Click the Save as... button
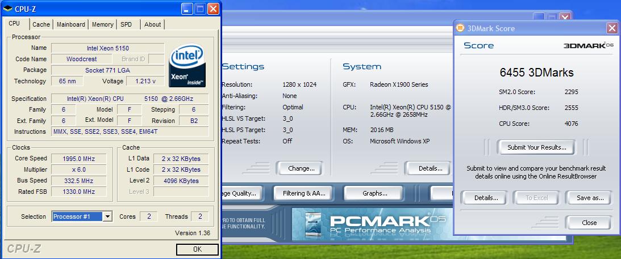 [590, 198]
